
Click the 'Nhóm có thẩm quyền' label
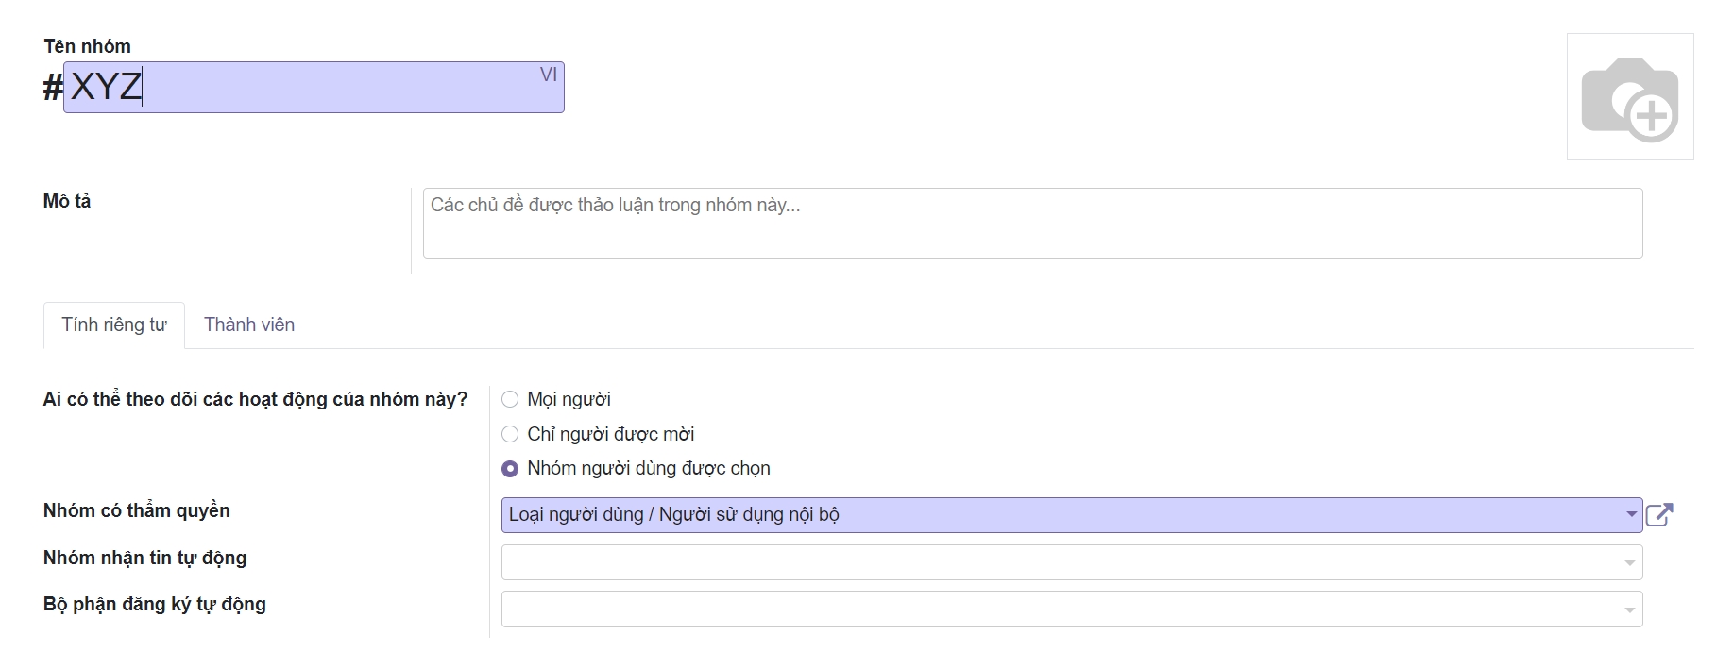coord(137,510)
